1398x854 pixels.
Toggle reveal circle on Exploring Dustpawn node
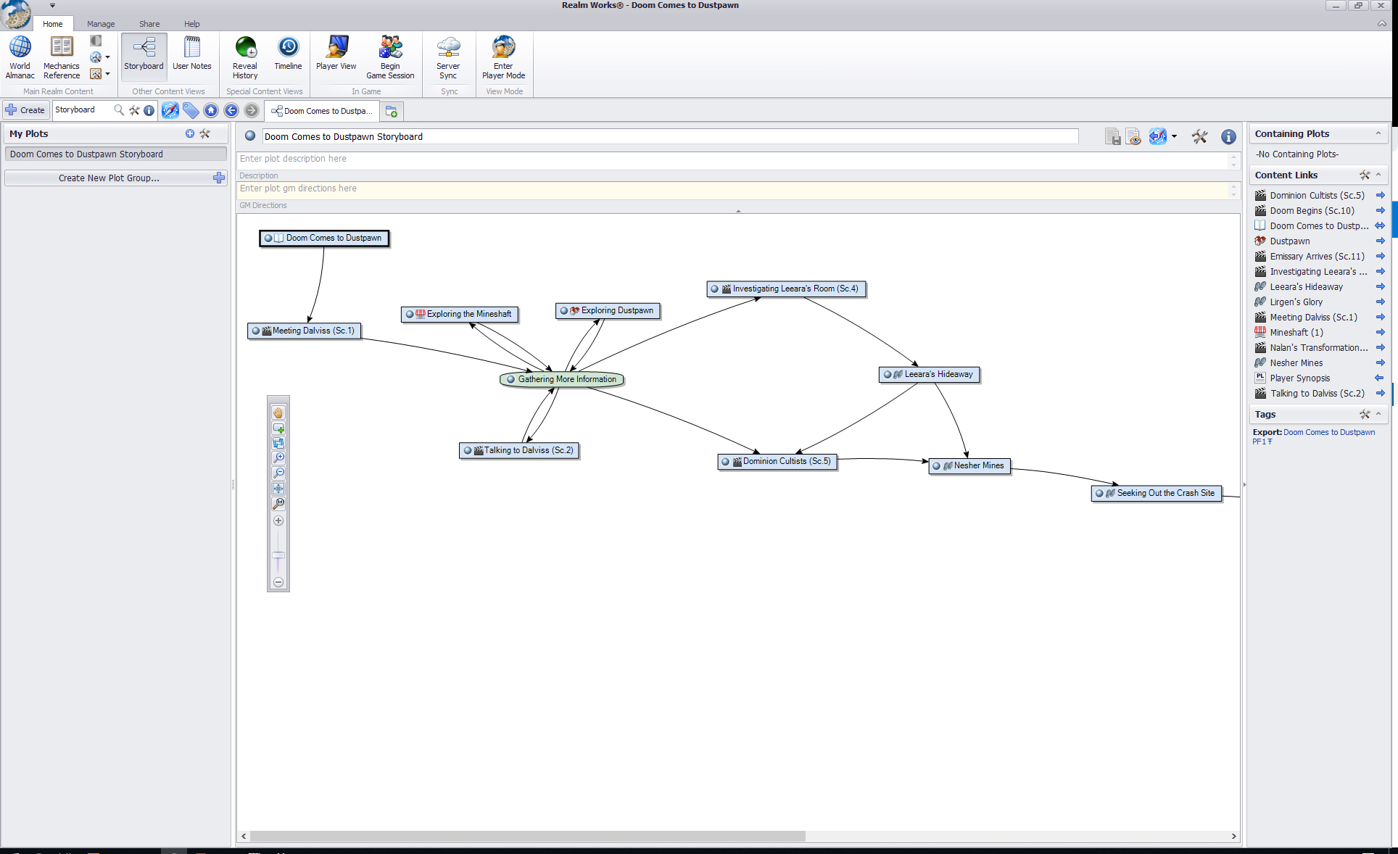point(564,310)
